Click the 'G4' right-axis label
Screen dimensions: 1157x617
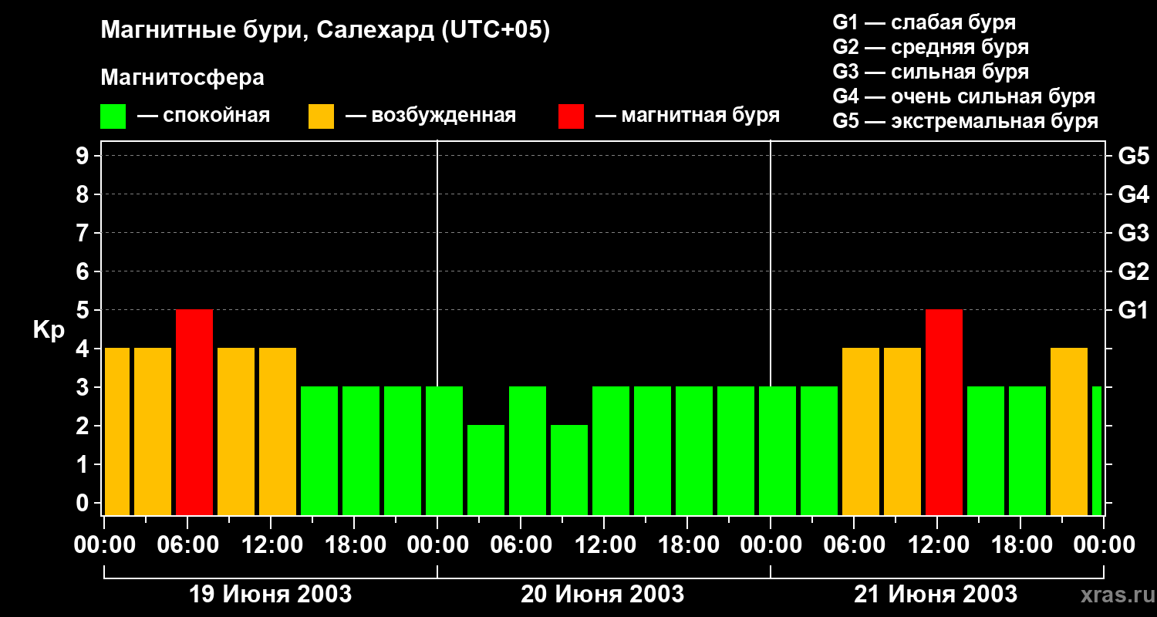pos(1134,194)
